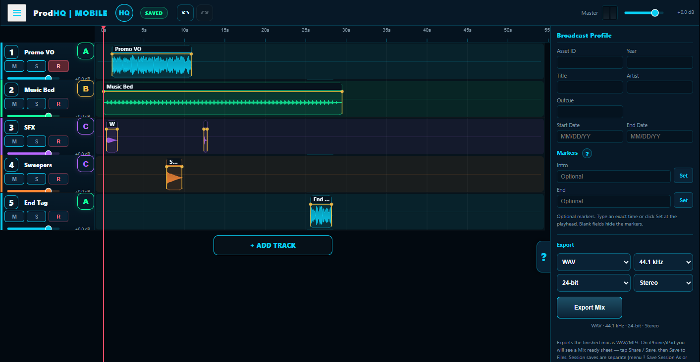The height and width of the screenshot is (362, 700).
Task: Click the 30s mark on timeline ruler
Action: [x=346, y=30]
